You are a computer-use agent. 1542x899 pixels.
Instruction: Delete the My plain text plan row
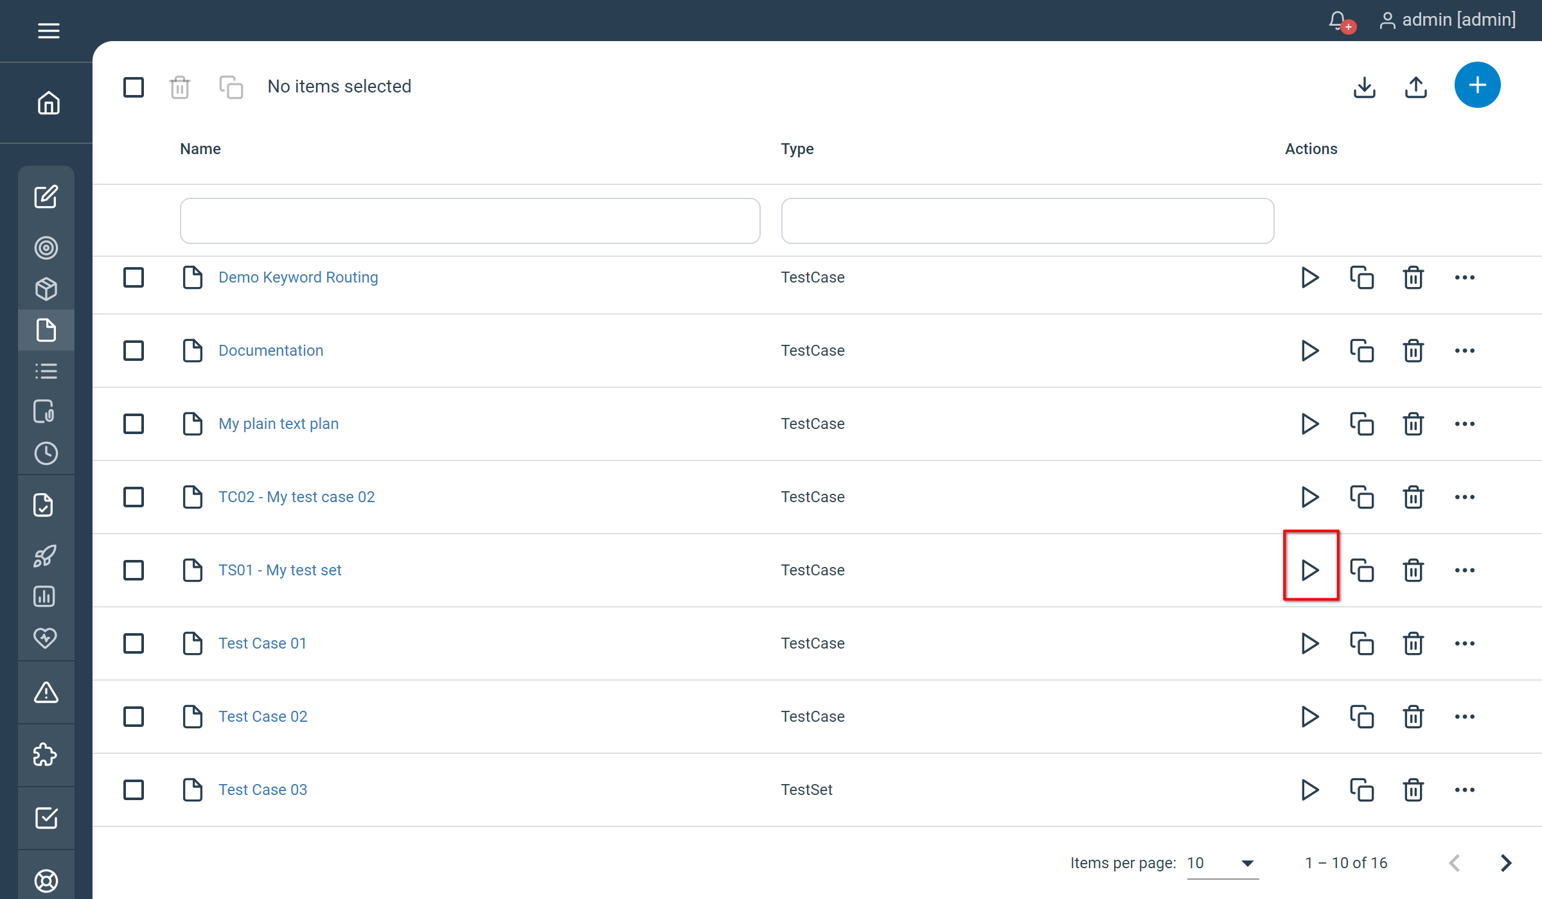tap(1413, 424)
